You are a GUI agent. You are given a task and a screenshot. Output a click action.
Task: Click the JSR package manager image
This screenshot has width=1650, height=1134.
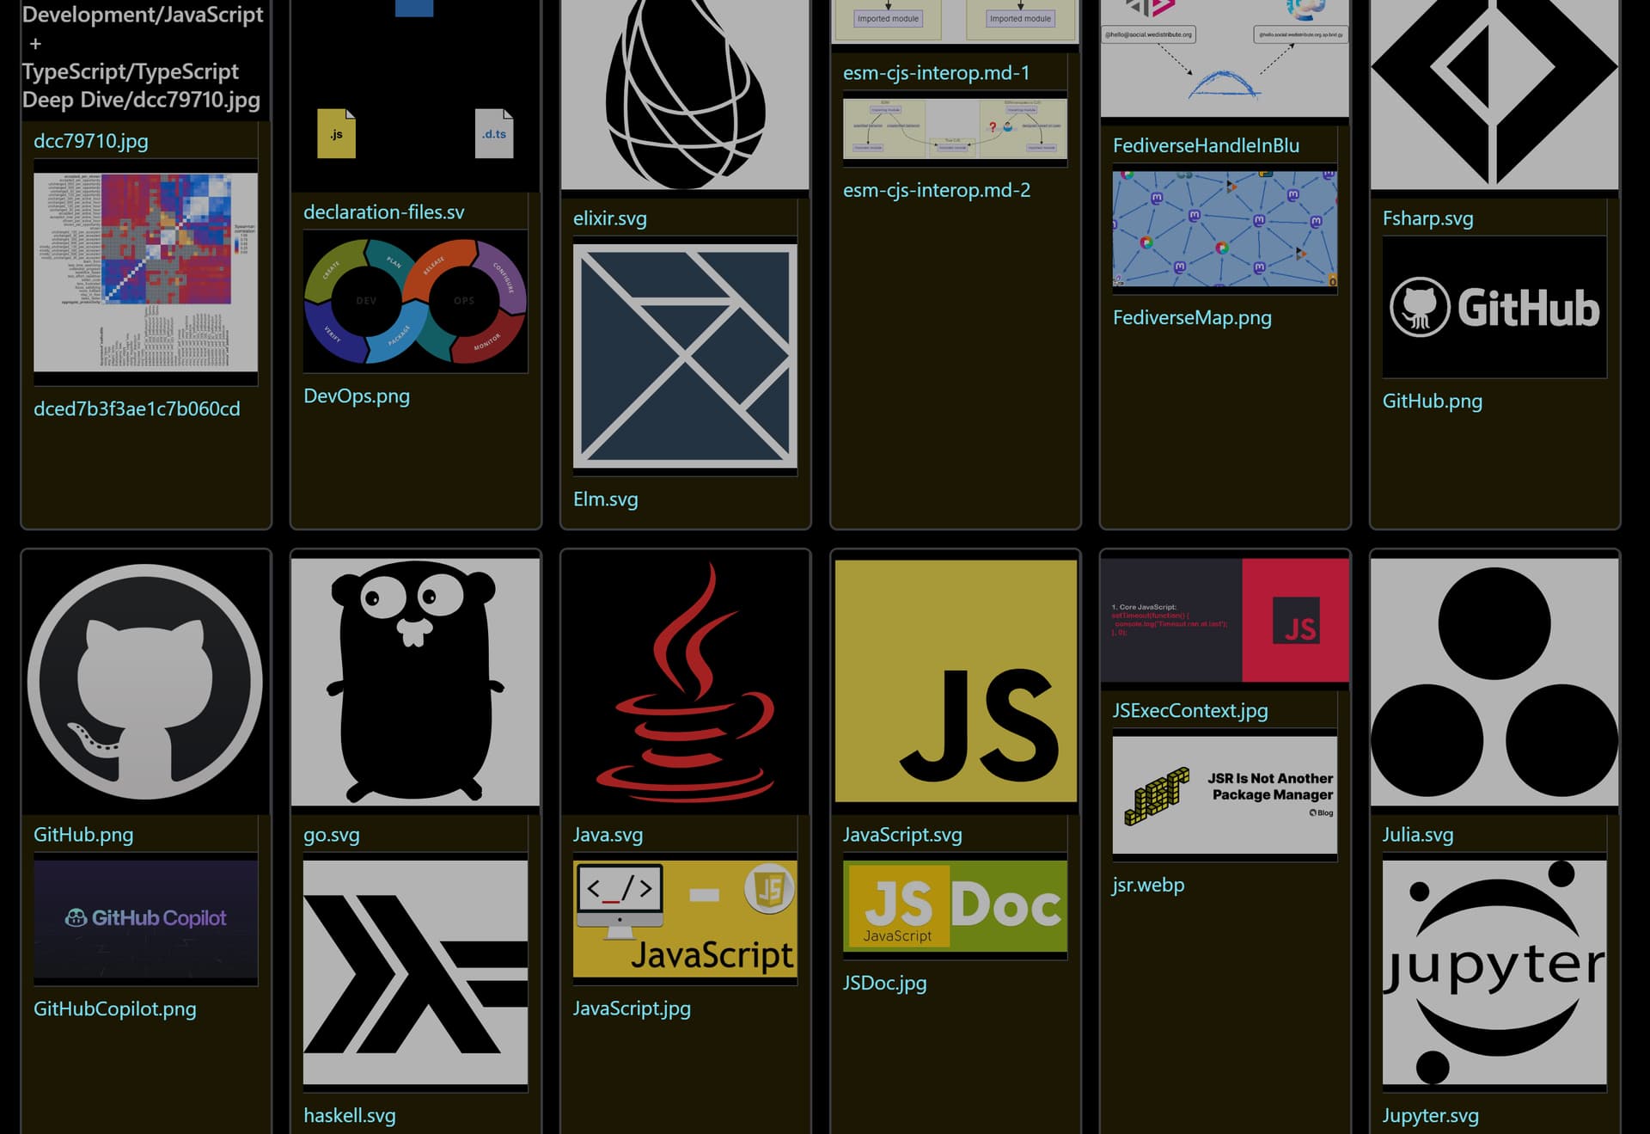pos(1225,794)
